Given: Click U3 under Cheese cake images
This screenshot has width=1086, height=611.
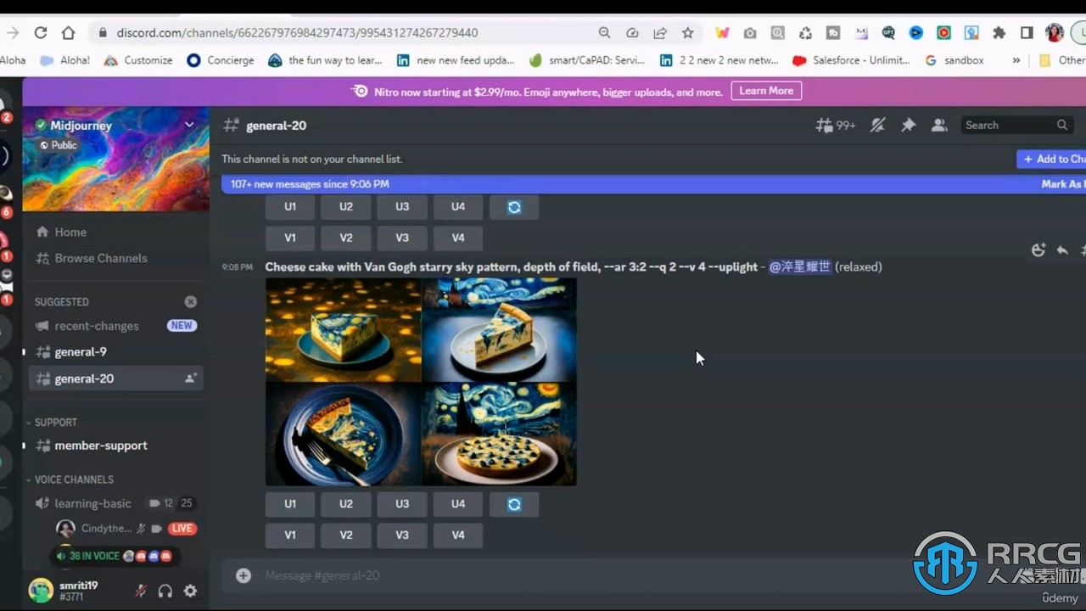Looking at the screenshot, I should (402, 504).
